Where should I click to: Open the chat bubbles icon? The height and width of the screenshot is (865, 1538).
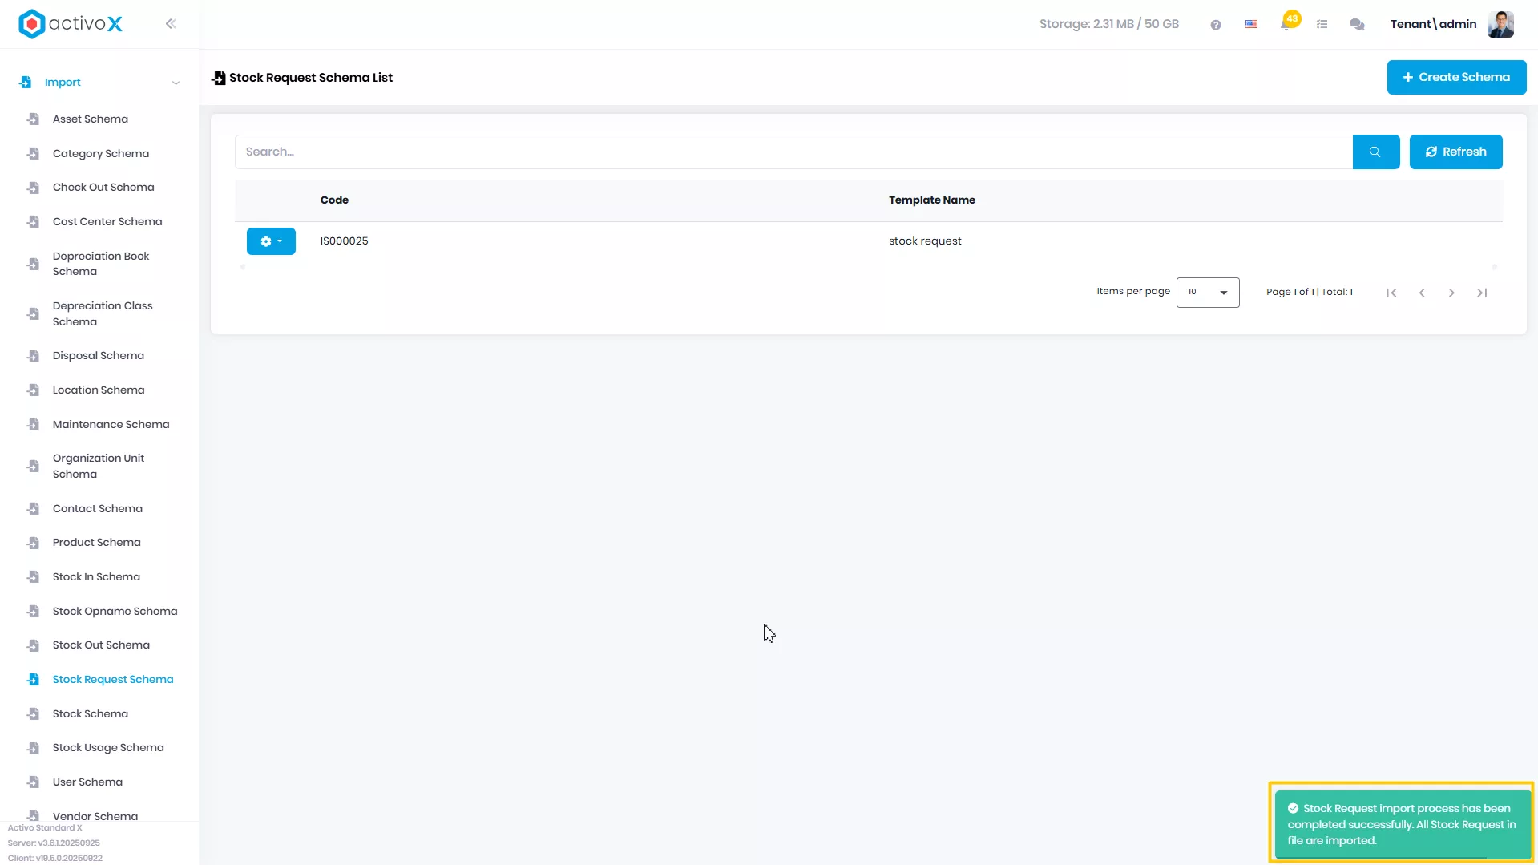click(x=1357, y=25)
